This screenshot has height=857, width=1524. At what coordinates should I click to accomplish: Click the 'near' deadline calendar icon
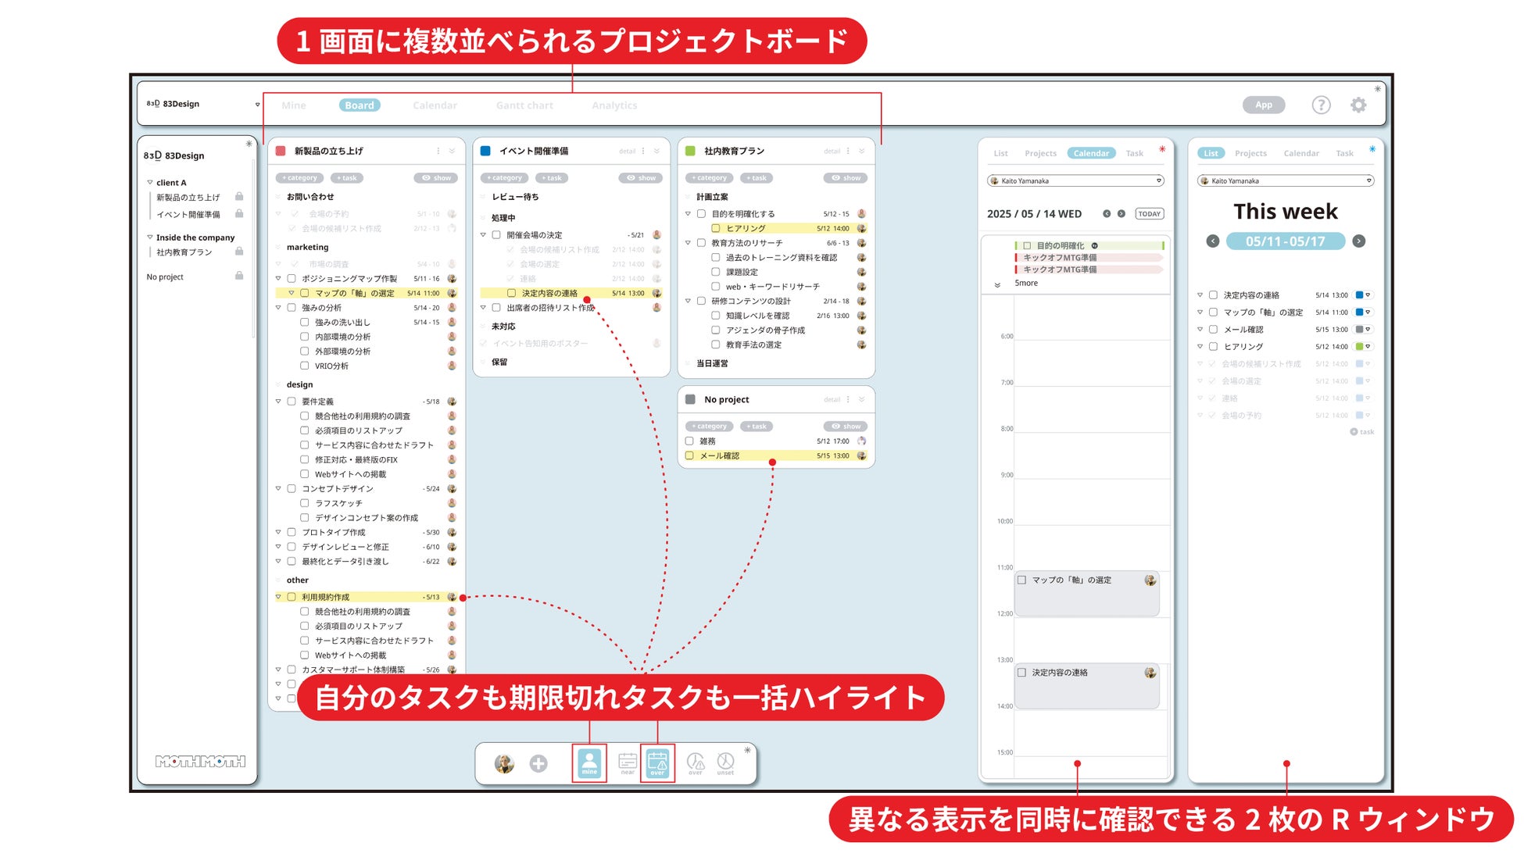pos(628,762)
